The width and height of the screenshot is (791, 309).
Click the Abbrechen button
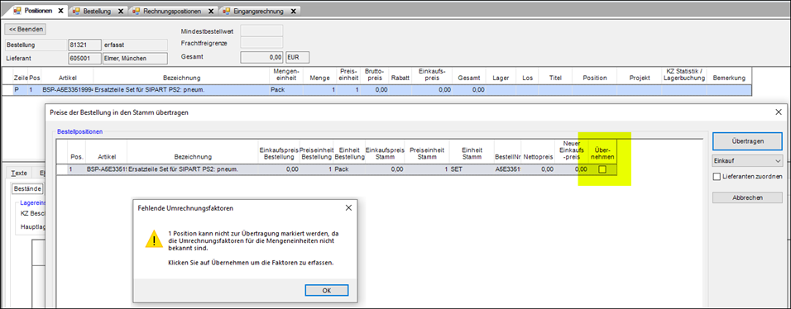point(748,197)
